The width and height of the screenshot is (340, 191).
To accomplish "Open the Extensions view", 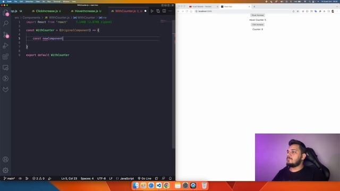I will (x=6, y=57).
